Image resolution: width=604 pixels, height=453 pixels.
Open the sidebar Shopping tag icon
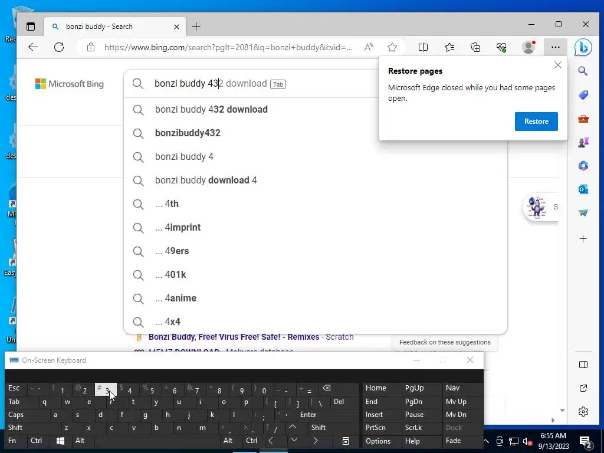[583, 95]
